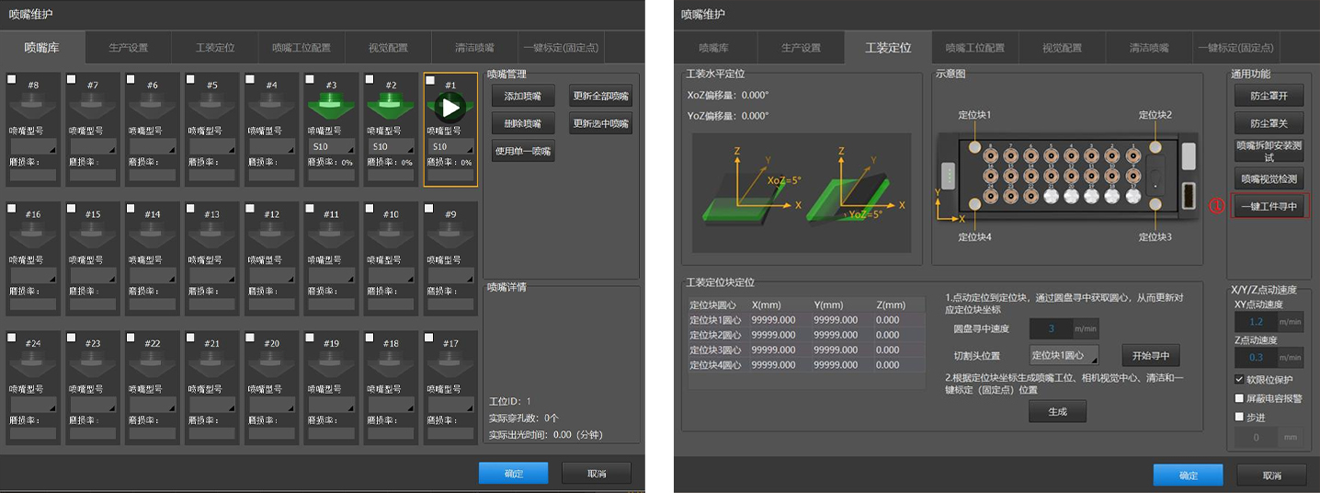Switch to the highlighted 工装定位 tab
This screenshot has height=493, width=1320.
(x=888, y=47)
